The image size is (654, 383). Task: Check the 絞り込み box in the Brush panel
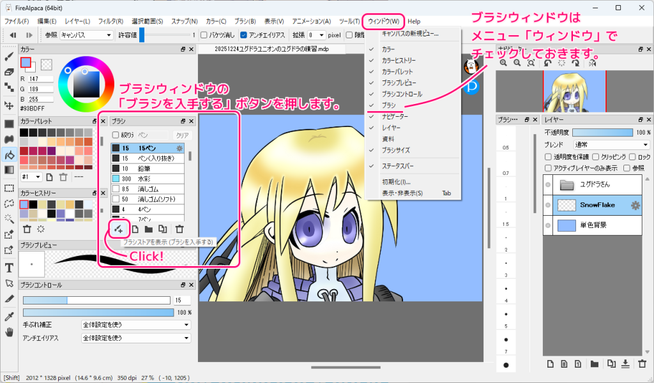(x=114, y=133)
